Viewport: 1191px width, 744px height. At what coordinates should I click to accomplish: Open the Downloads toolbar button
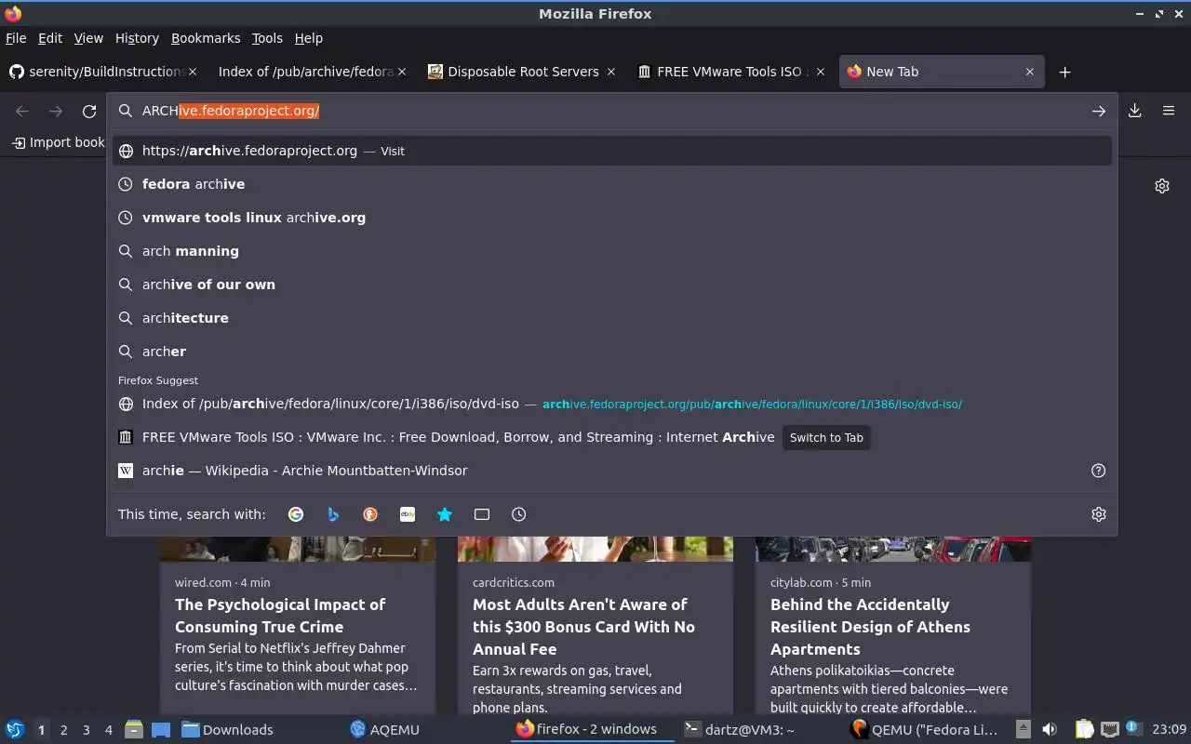[x=1135, y=111]
